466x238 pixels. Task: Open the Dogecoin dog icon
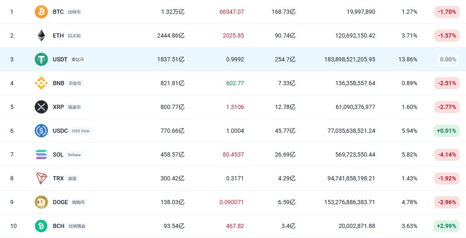tap(41, 202)
